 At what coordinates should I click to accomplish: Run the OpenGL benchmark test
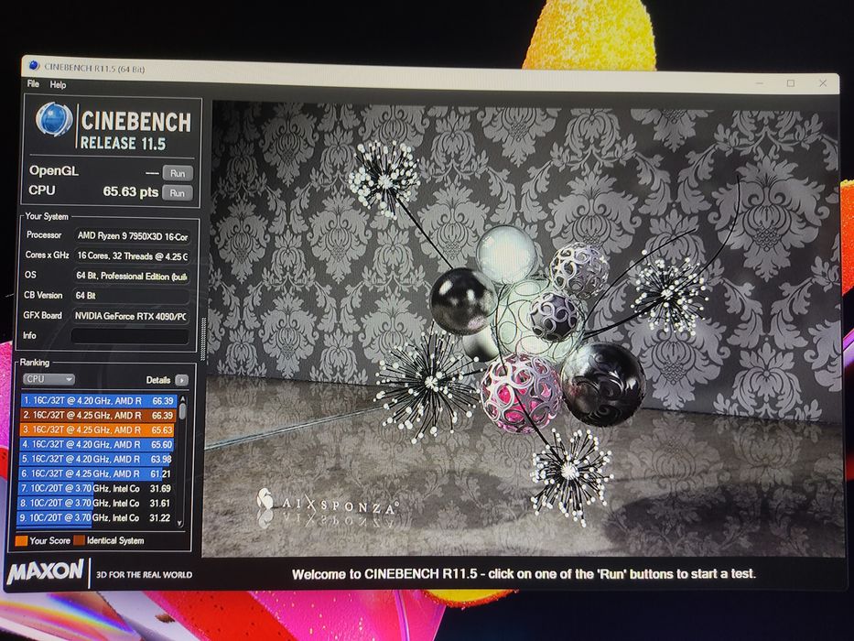[x=178, y=173]
